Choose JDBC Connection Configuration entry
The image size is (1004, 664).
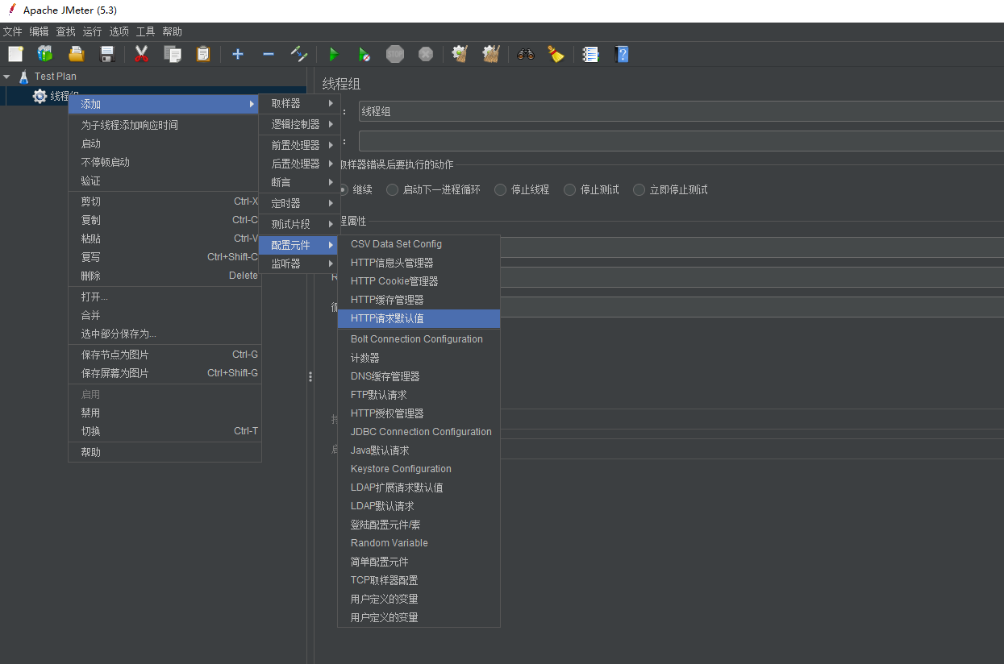coord(419,432)
